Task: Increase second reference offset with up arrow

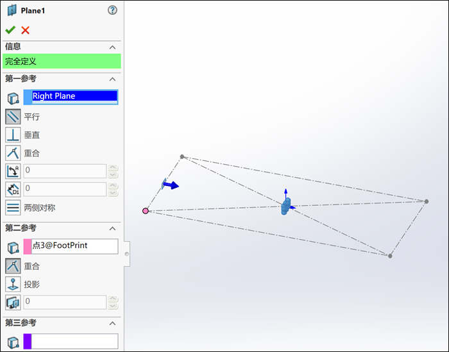Action: [x=113, y=299]
